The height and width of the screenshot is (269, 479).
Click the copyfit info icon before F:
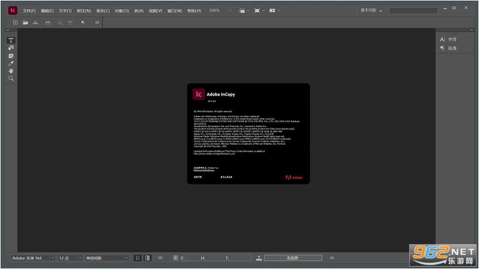click(175, 258)
